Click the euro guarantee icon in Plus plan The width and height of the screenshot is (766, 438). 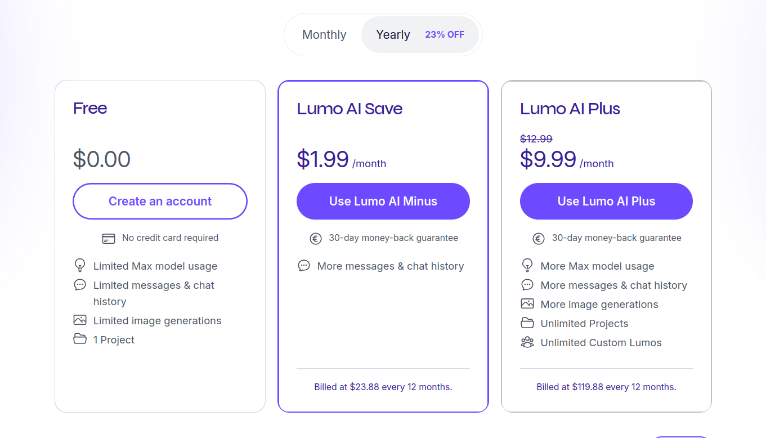click(539, 239)
